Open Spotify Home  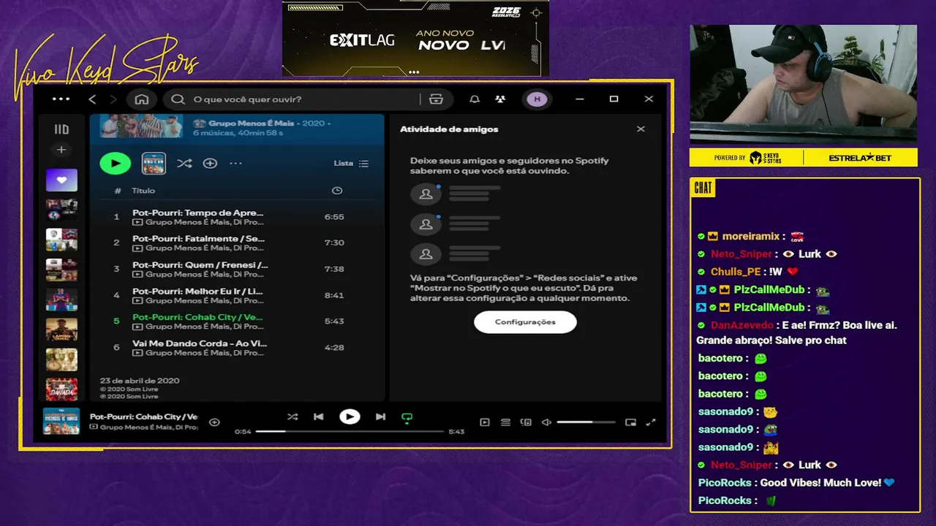(x=142, y=99)
